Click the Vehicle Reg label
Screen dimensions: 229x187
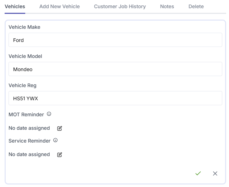click(22, 85)
